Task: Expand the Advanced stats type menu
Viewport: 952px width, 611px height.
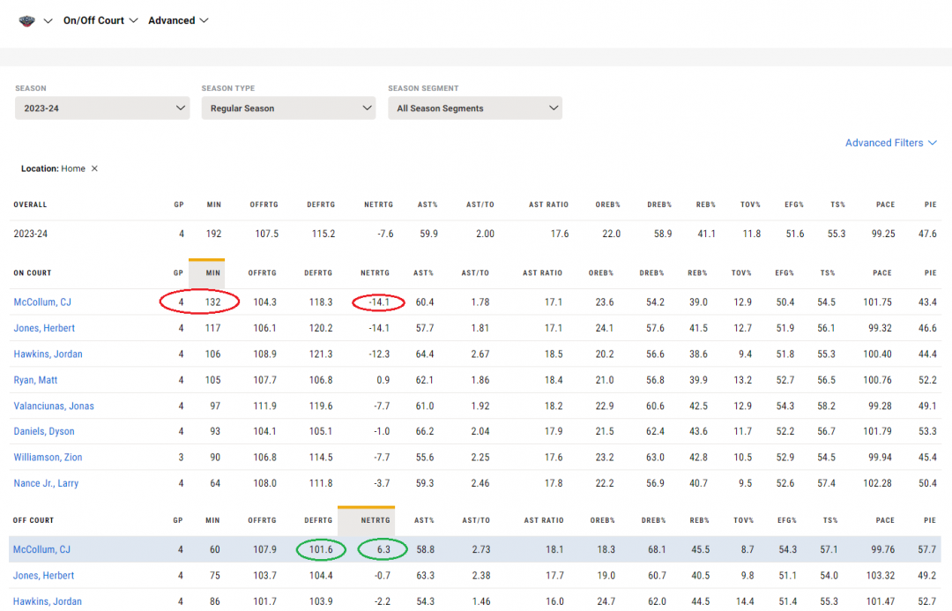Action: point(178,20)
